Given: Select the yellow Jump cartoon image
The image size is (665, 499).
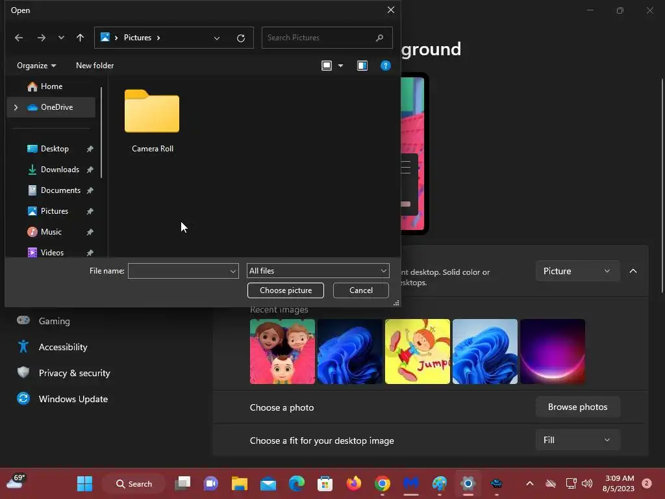Looking at the screenshot, I should 418,352.
